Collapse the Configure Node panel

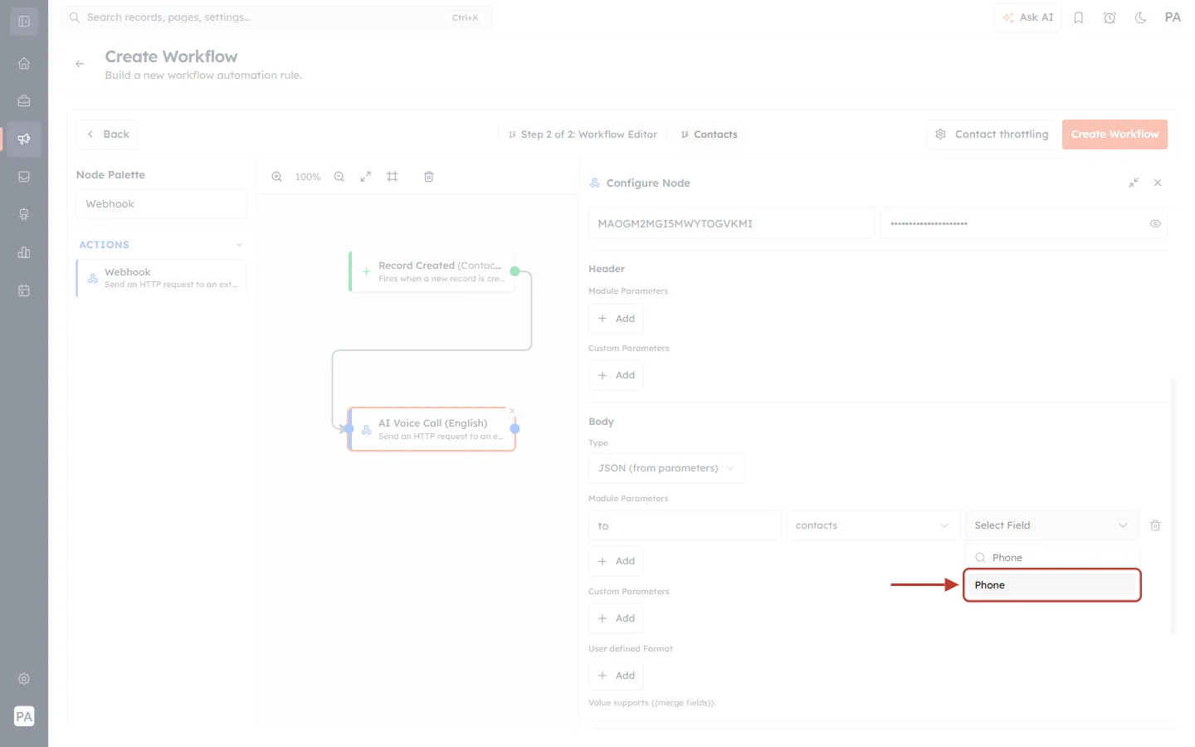(x=1134, y=183)
